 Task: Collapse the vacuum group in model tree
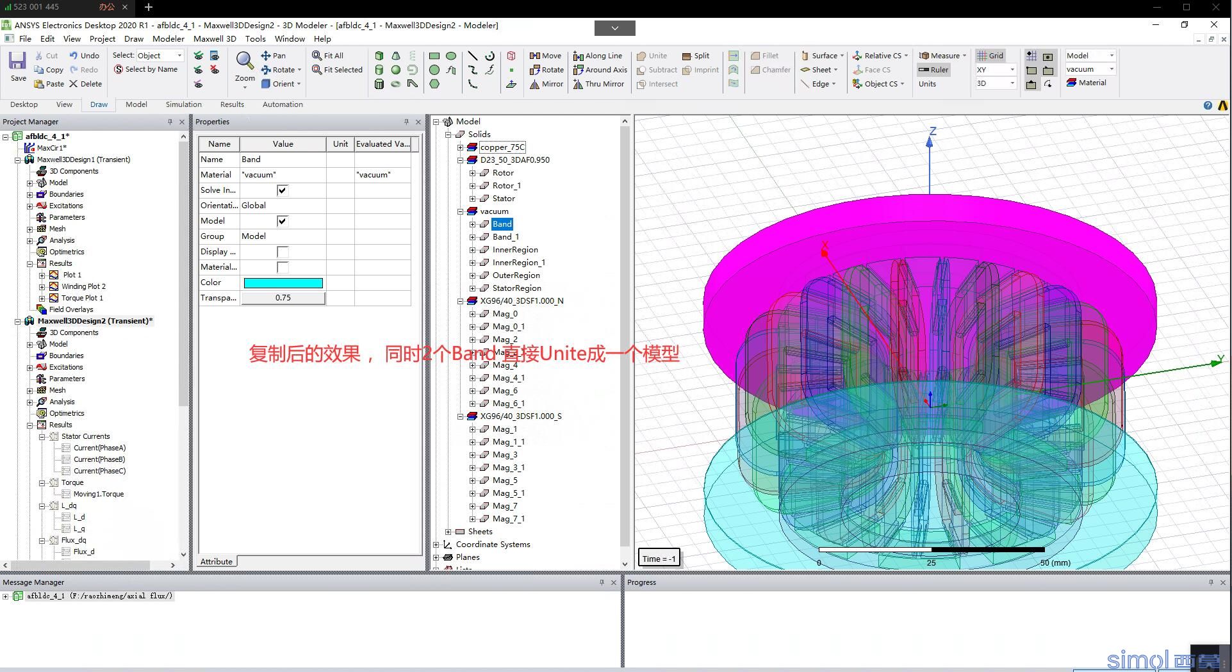coord(460,211)
